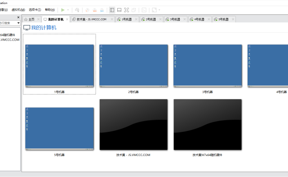Select the .VMCCC.COM item in library

click(x=9, y=40)
